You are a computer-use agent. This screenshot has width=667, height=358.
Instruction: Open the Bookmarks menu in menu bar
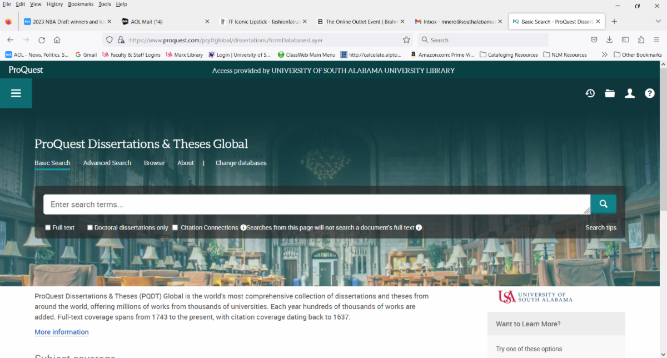[x=81, y=4]
